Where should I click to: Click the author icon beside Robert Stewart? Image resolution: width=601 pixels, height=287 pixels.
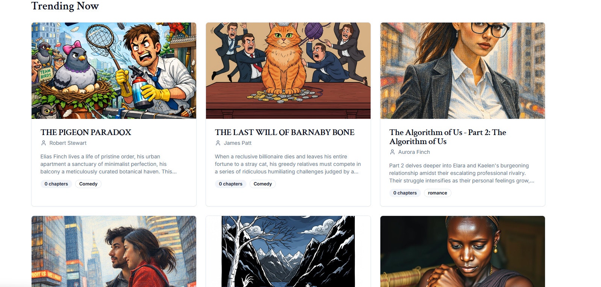44,143
